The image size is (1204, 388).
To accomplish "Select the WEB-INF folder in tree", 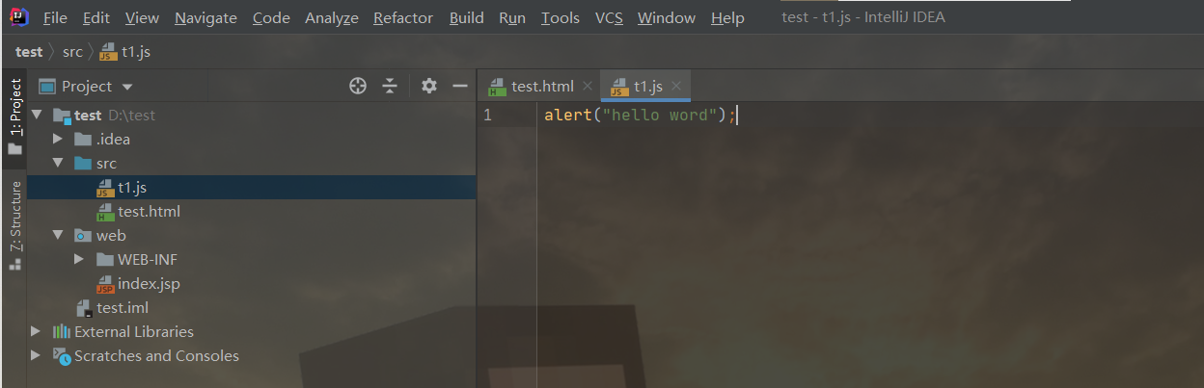I will [148, 259].
